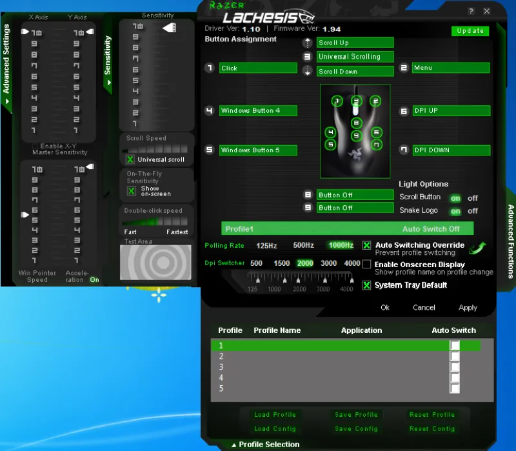
Task: Click the Update button
Action: (x=470, y=31)
